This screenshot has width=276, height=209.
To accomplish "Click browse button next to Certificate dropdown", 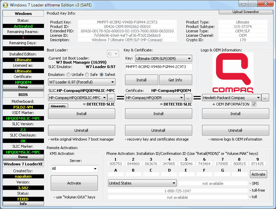I will (x=189, y=98).
